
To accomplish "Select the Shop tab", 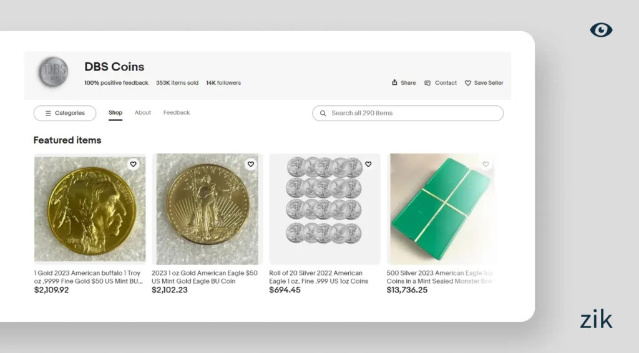I will pyautogui.click(x=115, y=113).
